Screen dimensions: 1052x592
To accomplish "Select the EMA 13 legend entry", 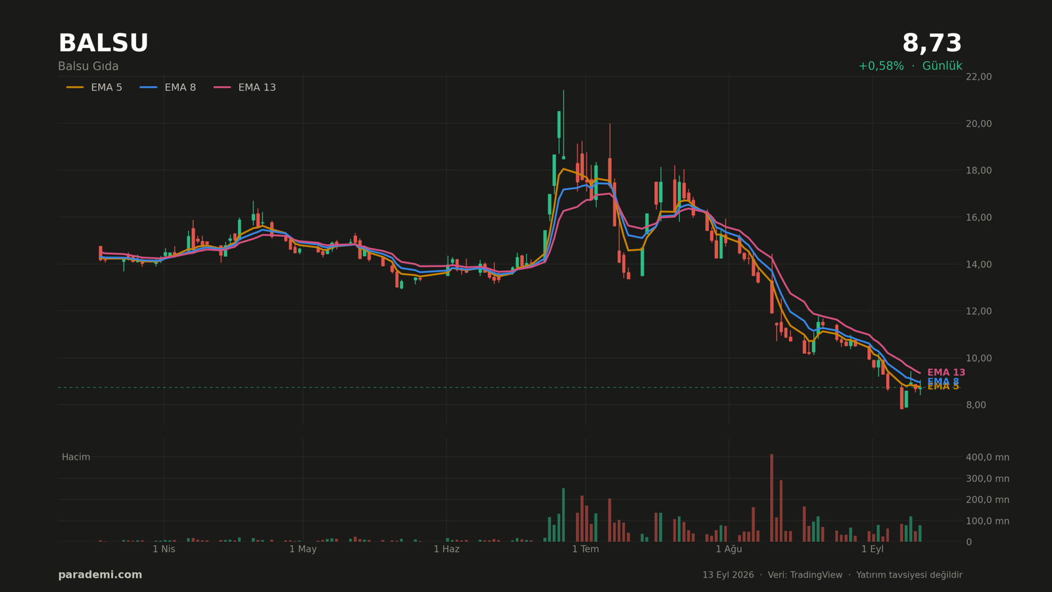I will (245, 87).
